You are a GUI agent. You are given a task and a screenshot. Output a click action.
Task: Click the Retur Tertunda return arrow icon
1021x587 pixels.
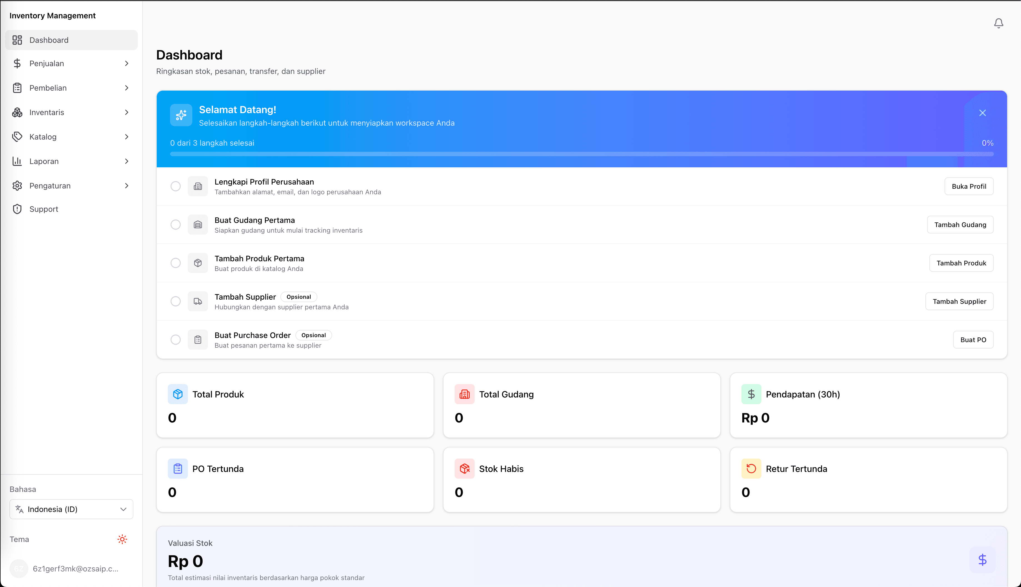(751, 469)
